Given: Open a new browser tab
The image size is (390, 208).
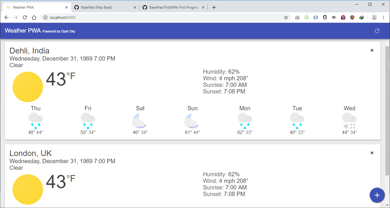Looking at the screenshot, I should pyautogui.click(x=214, y=7).
